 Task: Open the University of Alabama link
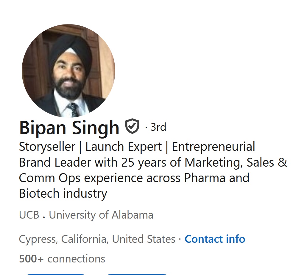click(101, 215)
